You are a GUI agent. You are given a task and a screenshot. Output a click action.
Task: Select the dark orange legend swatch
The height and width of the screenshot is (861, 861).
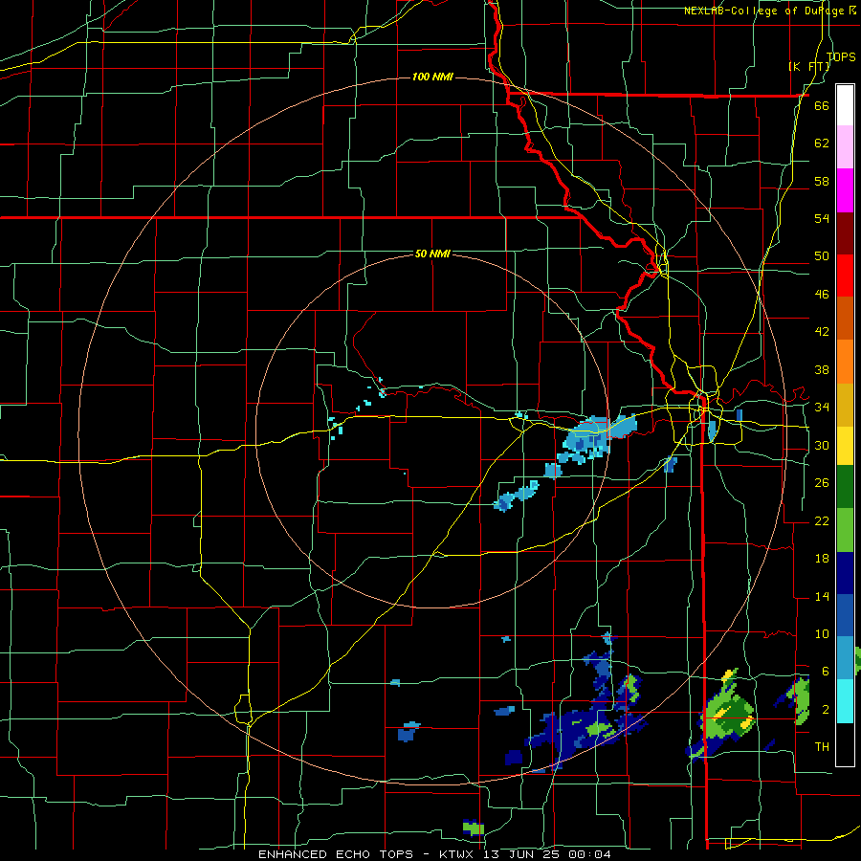[845, 319]
